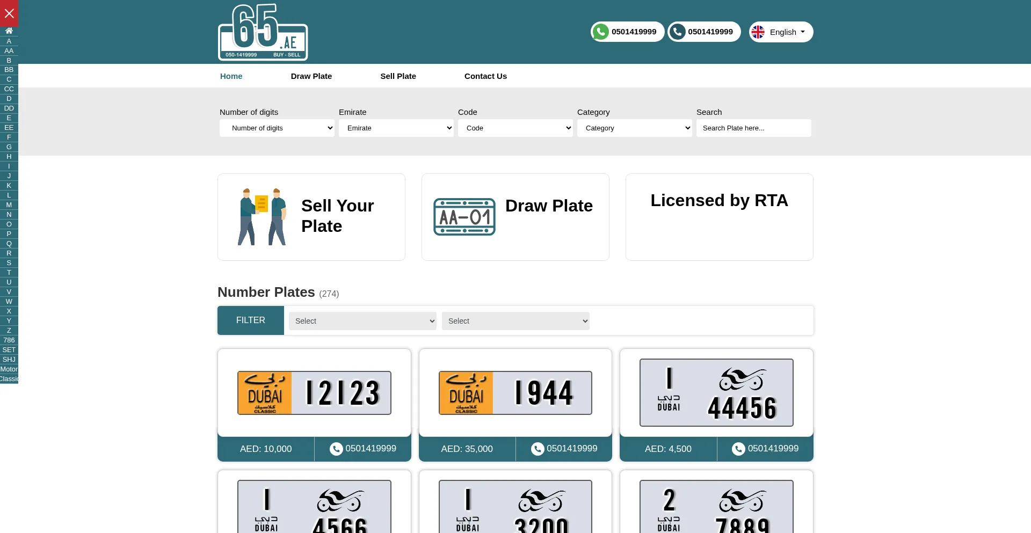Screen dimensions: 1031x533
Task: Click the home icon in the sidebar
Action: (x=9, y=31)
